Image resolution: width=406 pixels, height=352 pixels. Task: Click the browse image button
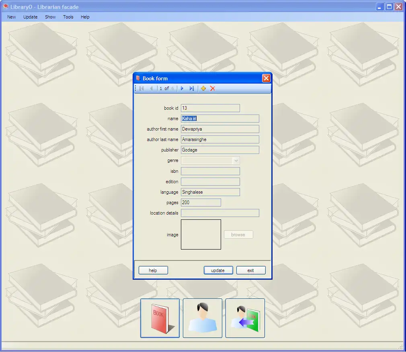238,235
